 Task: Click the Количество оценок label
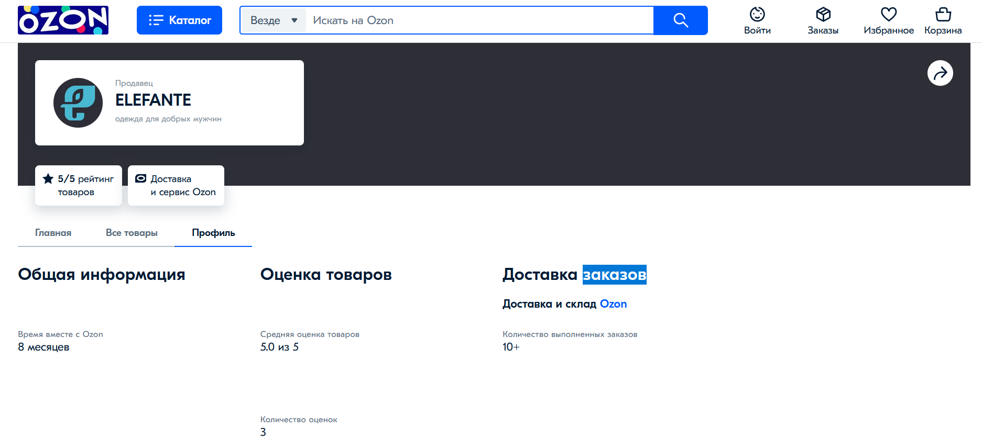tap(299, 420)
